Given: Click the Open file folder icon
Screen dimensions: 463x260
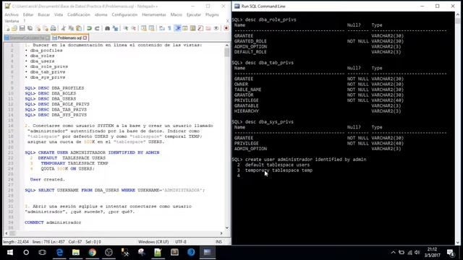Looking at the screenshot, I should tap(14, 28).
